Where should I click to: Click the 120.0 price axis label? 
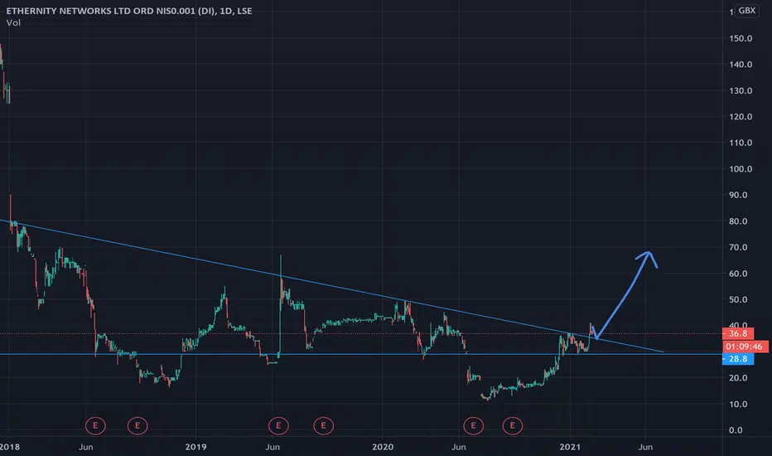[x=741, y=117]
